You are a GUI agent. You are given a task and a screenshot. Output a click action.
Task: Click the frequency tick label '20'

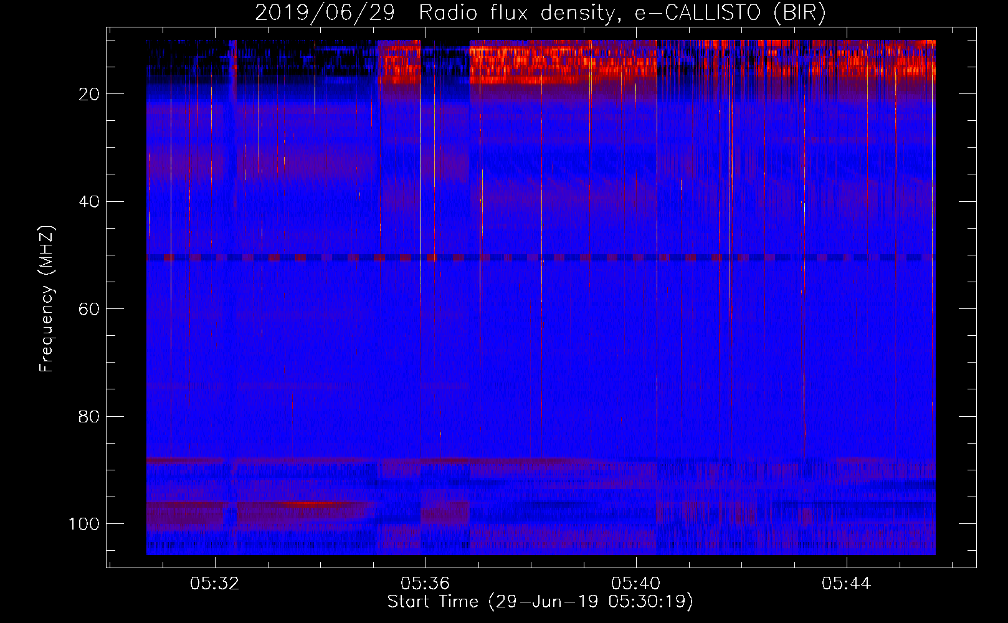(x=89, y=94)
